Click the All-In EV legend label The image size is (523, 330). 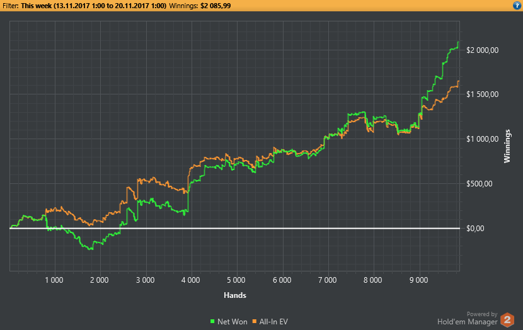[x=273, y=322]
